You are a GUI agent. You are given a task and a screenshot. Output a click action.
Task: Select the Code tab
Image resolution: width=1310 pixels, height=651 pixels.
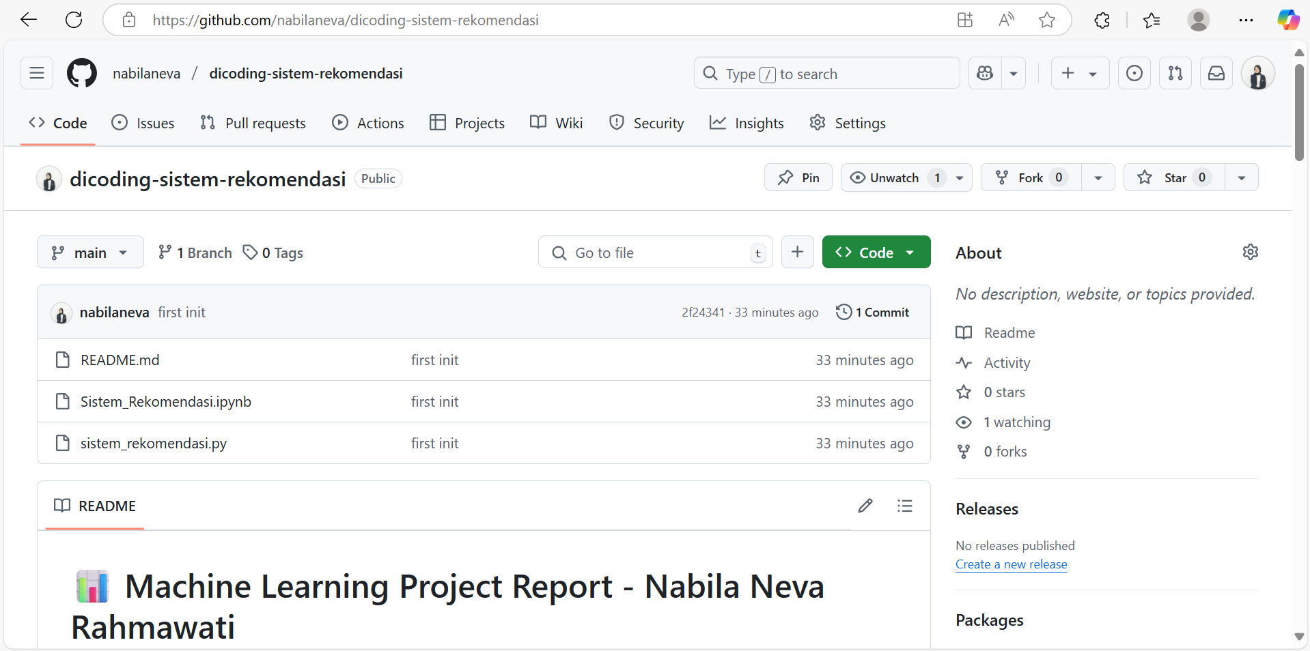58,124
